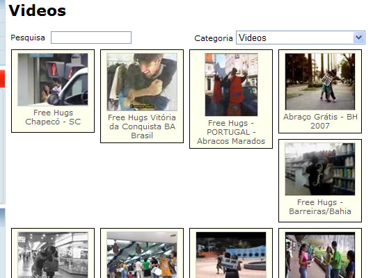Click the Abraço Grátis - BH 2007 title
The width and height of the screenshot is (373, 278).
(320, 121)
